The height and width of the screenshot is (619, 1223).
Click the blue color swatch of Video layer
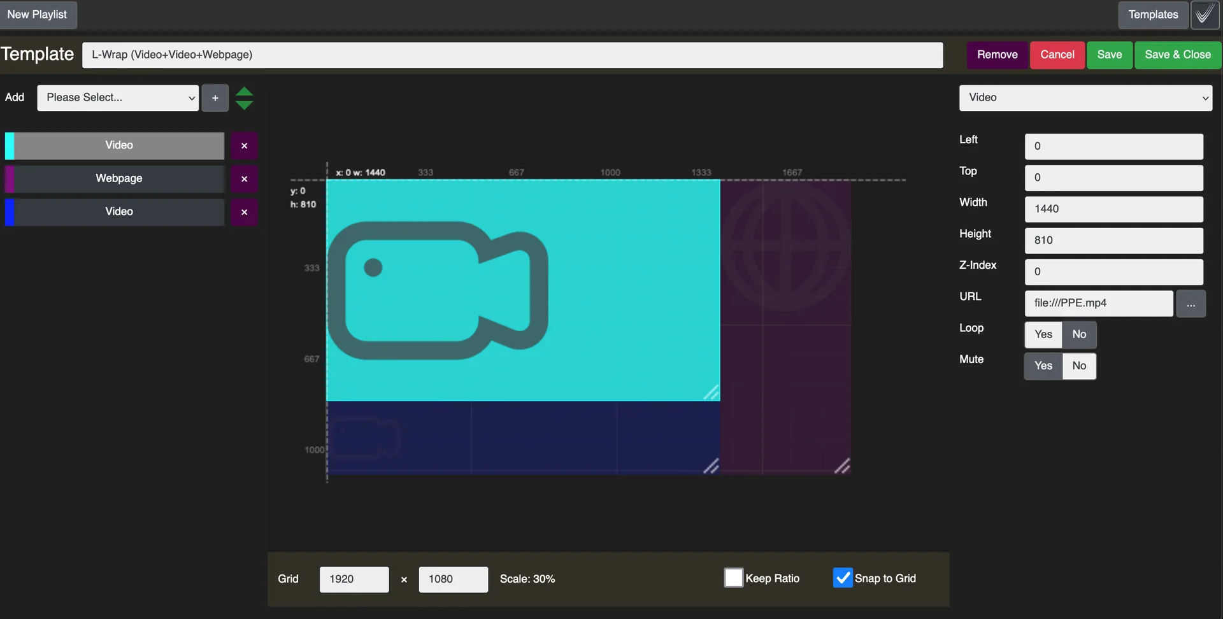[x=10, y=212]
